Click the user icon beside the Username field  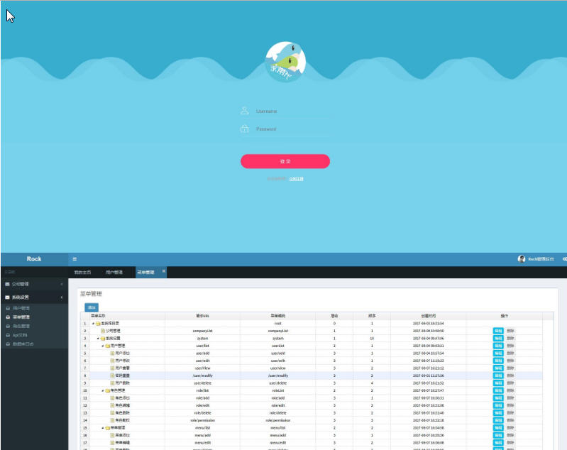[x=244, y=111]
